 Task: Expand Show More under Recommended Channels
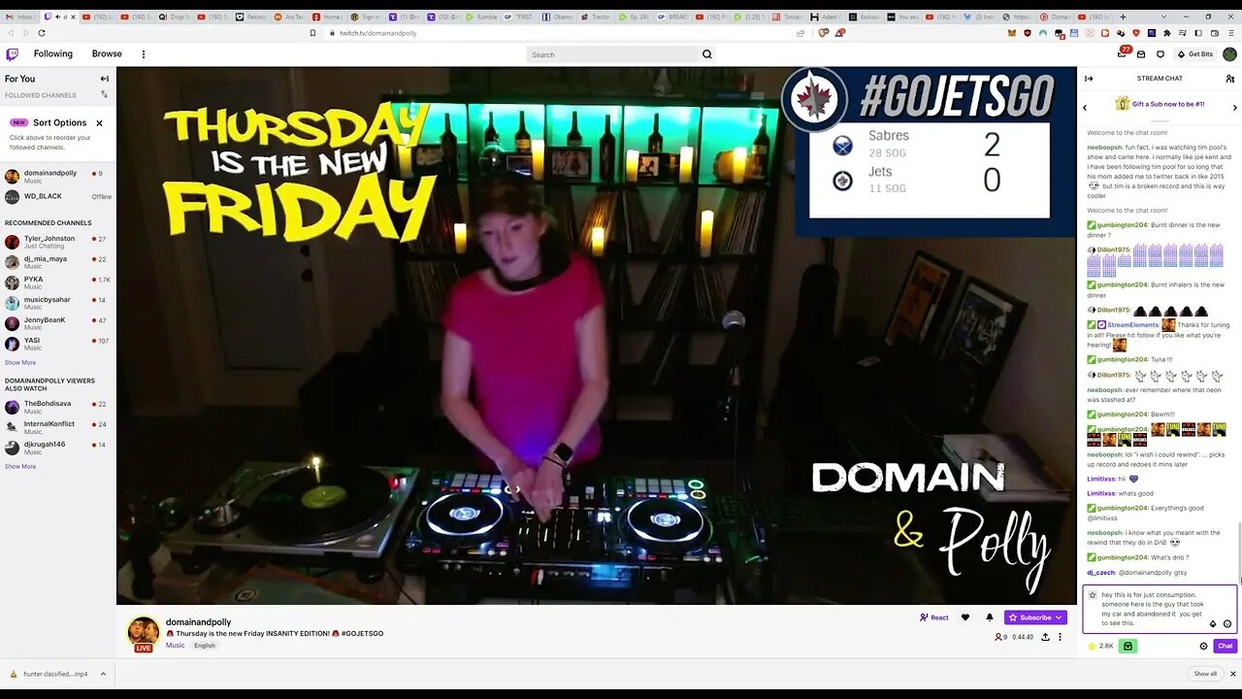pyautogui.click(x=20, y=362)
